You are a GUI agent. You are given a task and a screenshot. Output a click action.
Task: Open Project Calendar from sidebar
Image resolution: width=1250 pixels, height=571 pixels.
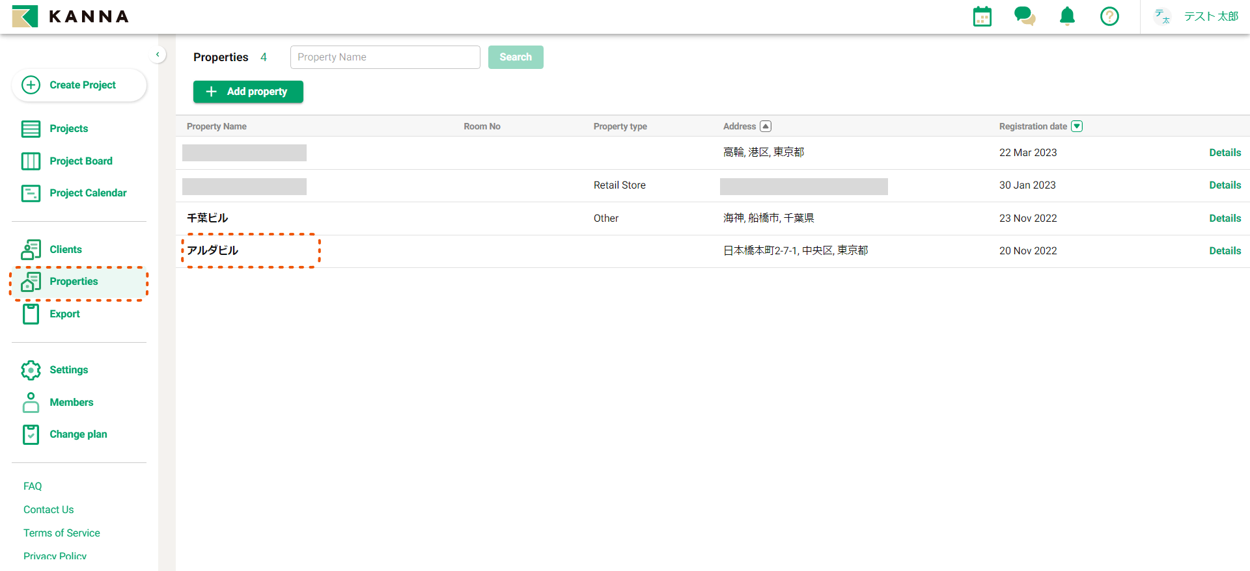click(88, 193)
